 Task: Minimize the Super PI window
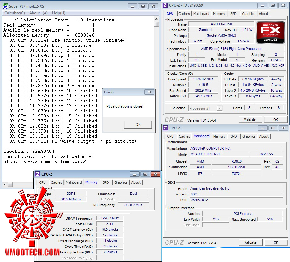pos(132,6)
